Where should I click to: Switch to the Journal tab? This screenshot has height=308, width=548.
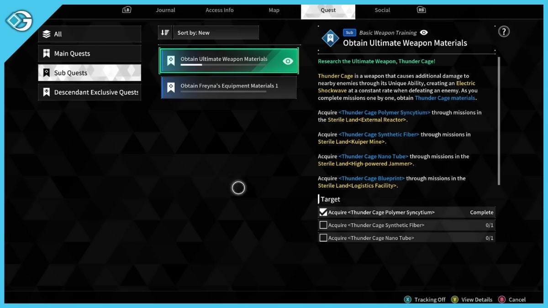pos(165,10)
